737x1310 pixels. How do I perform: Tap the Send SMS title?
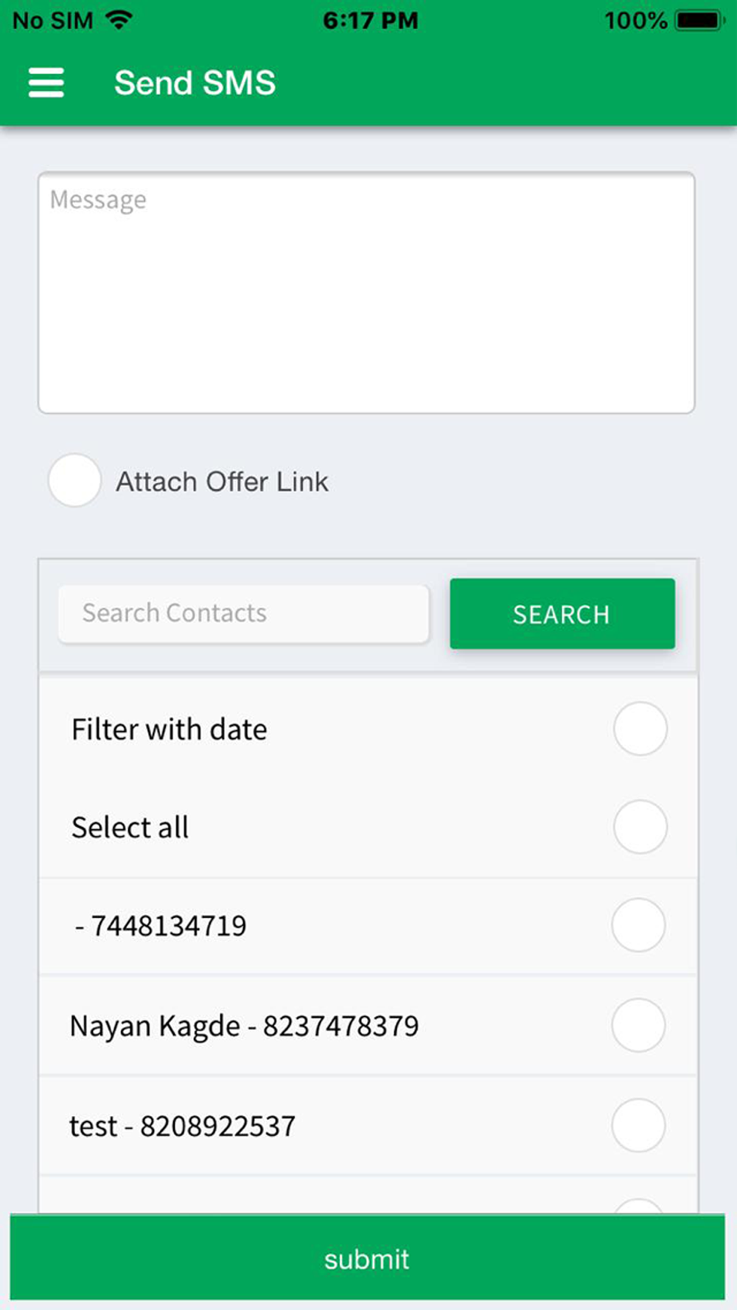tap(195, 83)
